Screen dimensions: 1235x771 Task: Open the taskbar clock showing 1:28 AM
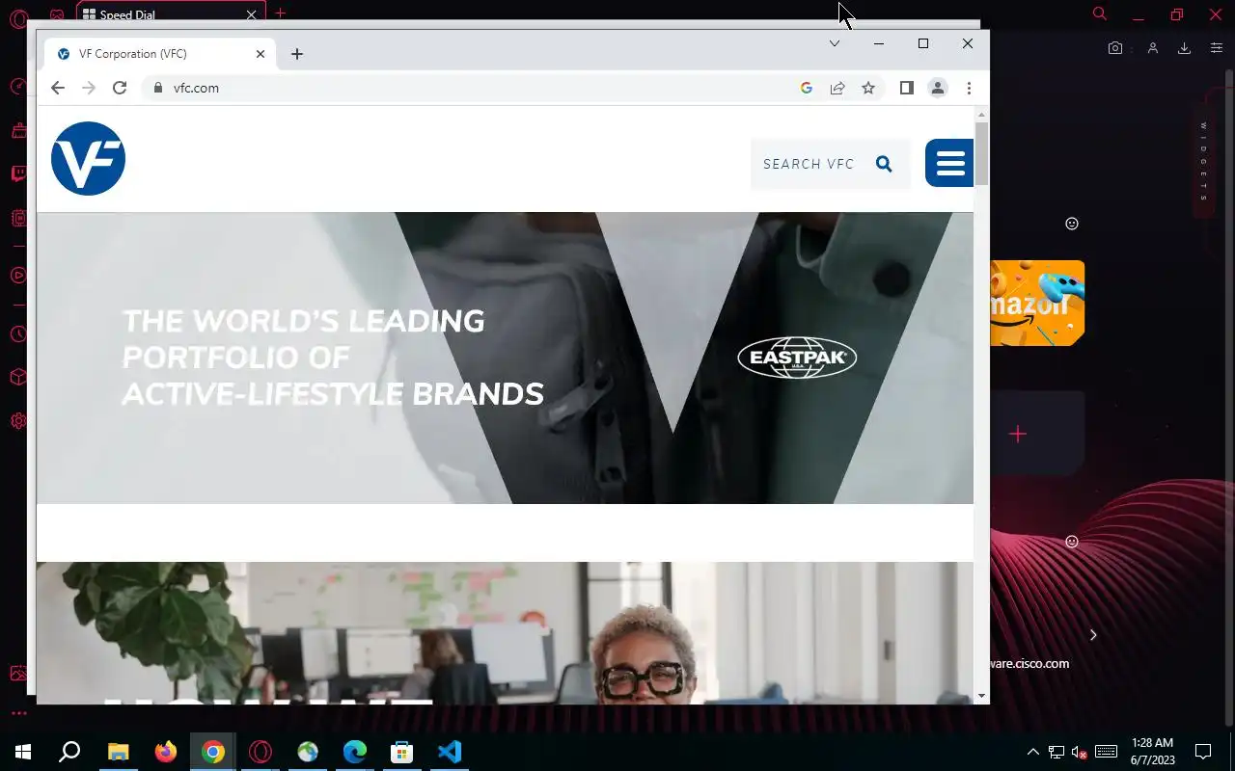pyautogui.click(x=1152, y=752)
